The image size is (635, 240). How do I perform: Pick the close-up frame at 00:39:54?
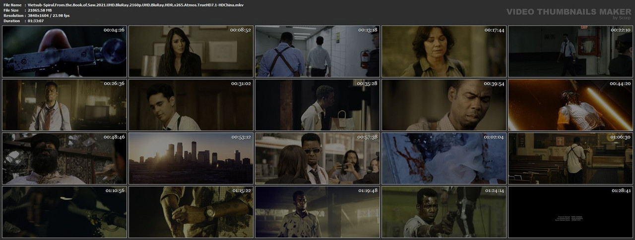444,105
